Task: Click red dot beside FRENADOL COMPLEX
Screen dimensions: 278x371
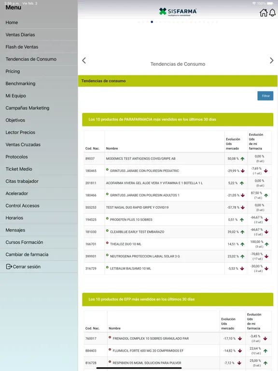Action: (x=110, y=337)
